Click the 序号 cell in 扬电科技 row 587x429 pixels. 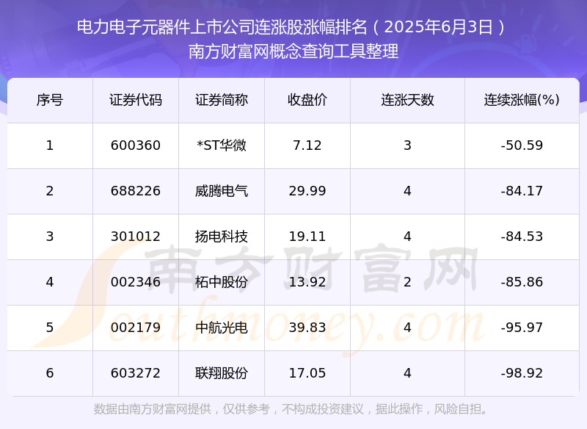click(x=50, y=237)
